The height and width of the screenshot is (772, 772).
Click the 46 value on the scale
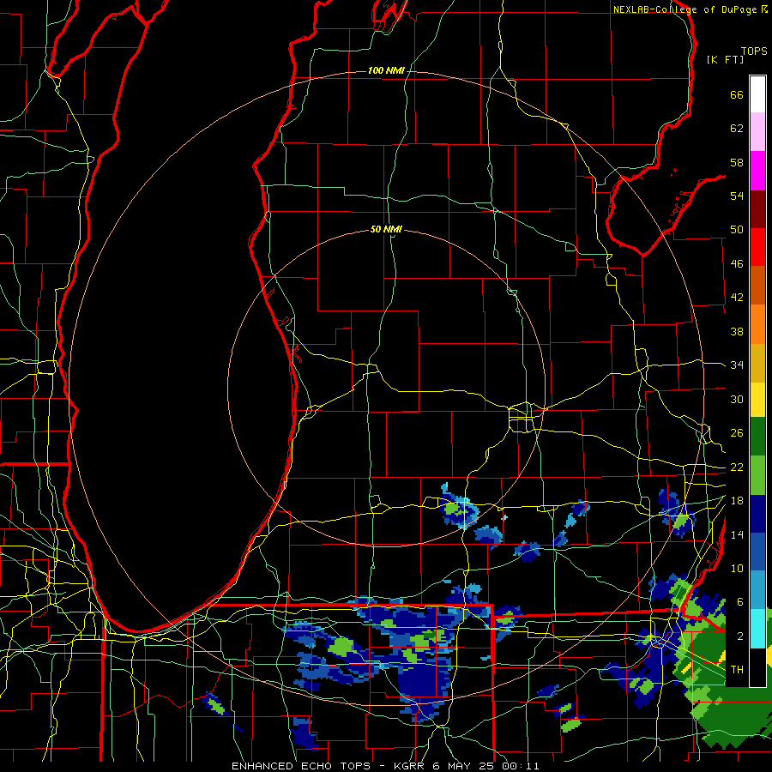tap(737, 264)
